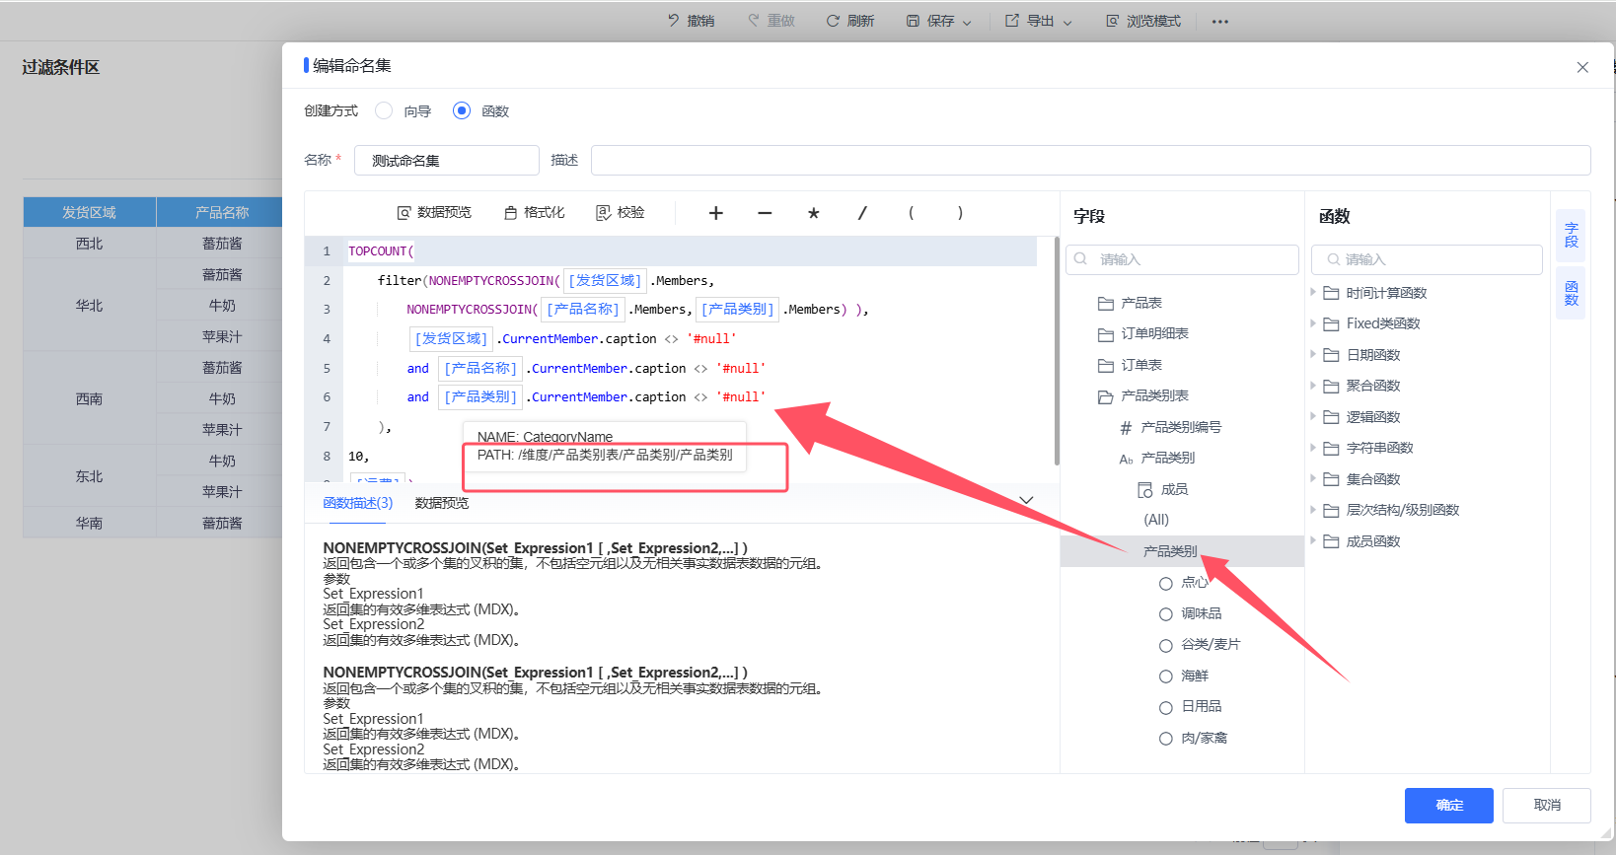Select the 调味品 member radio

click(1165, 613)
